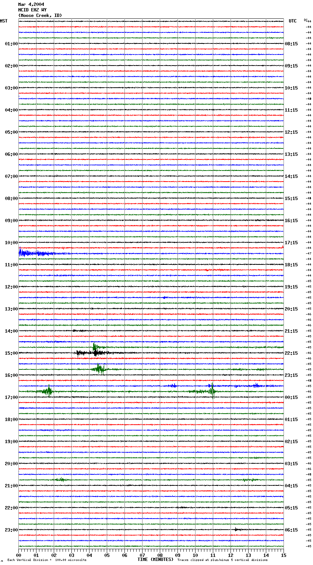Click the '08:15' UTC time label
This screenshot has height=565, width=313.
(x=291, y=44)
